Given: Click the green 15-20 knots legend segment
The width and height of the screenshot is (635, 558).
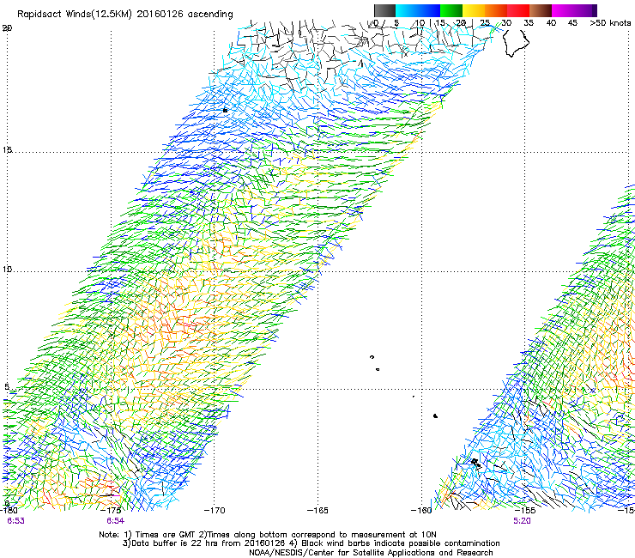Looking at the screenshot, I should 451,10.
